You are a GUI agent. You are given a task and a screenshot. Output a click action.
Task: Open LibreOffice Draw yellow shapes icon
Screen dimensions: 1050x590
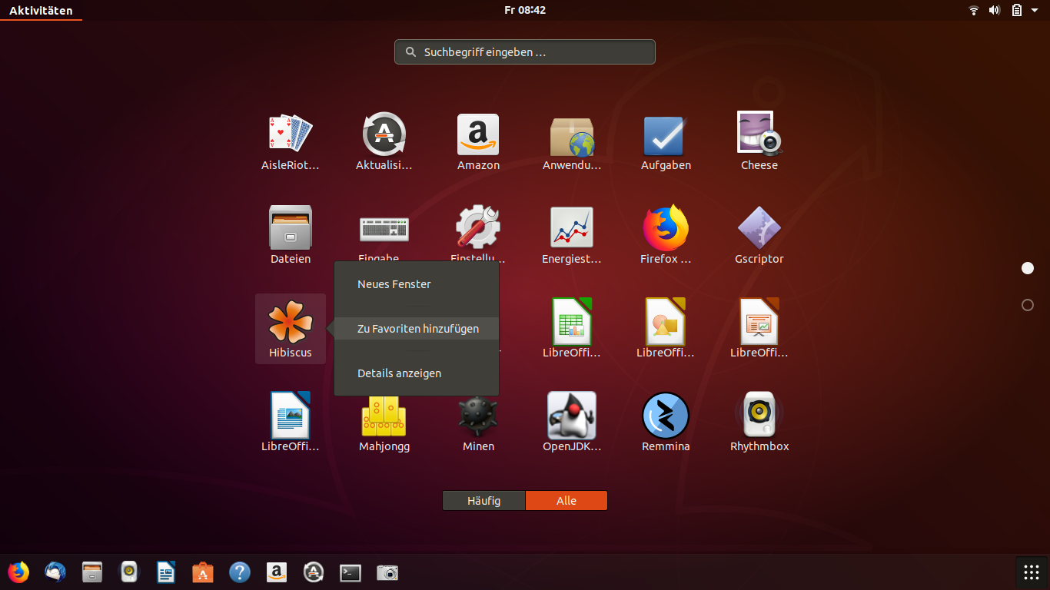(x=666, y=321)
